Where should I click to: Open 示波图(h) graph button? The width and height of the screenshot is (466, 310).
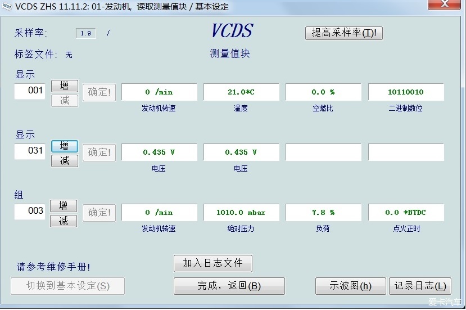[350, 286]
